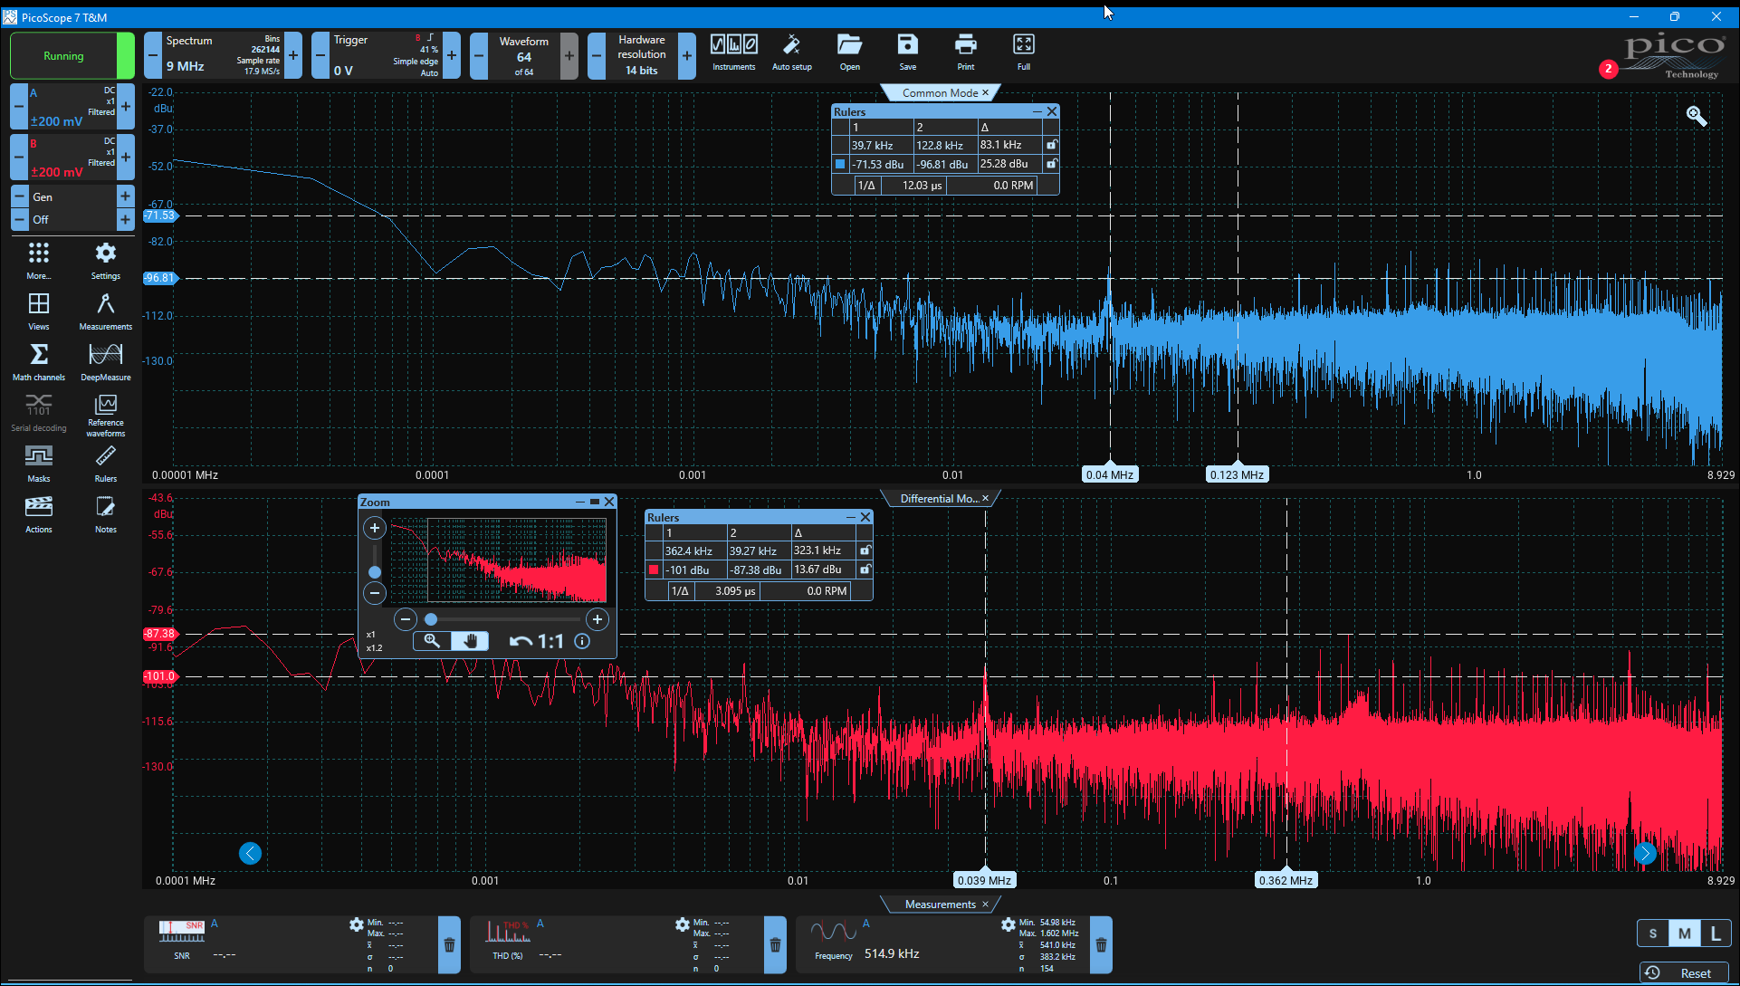Viewport: 1740px width, 986px height.
Task: Open Serial decoding
Action: 39,413
